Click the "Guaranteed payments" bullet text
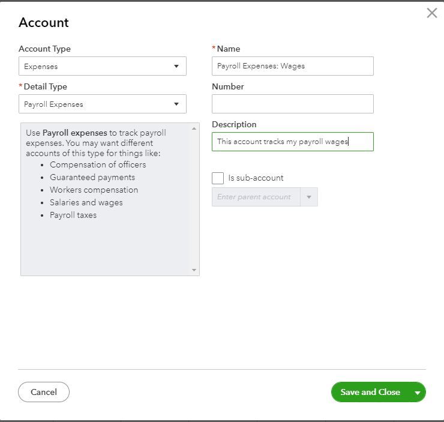This screenshot has width=444, height=422. tap(92, 177)
